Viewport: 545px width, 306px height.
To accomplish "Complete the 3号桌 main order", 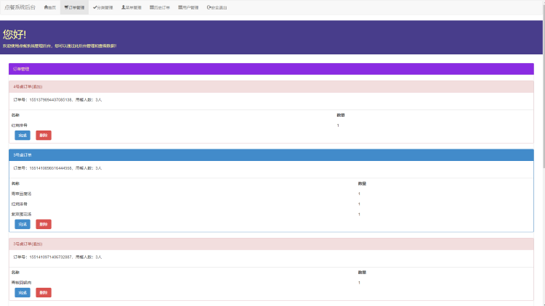I will pyautogui.click(x=23, y=224).
